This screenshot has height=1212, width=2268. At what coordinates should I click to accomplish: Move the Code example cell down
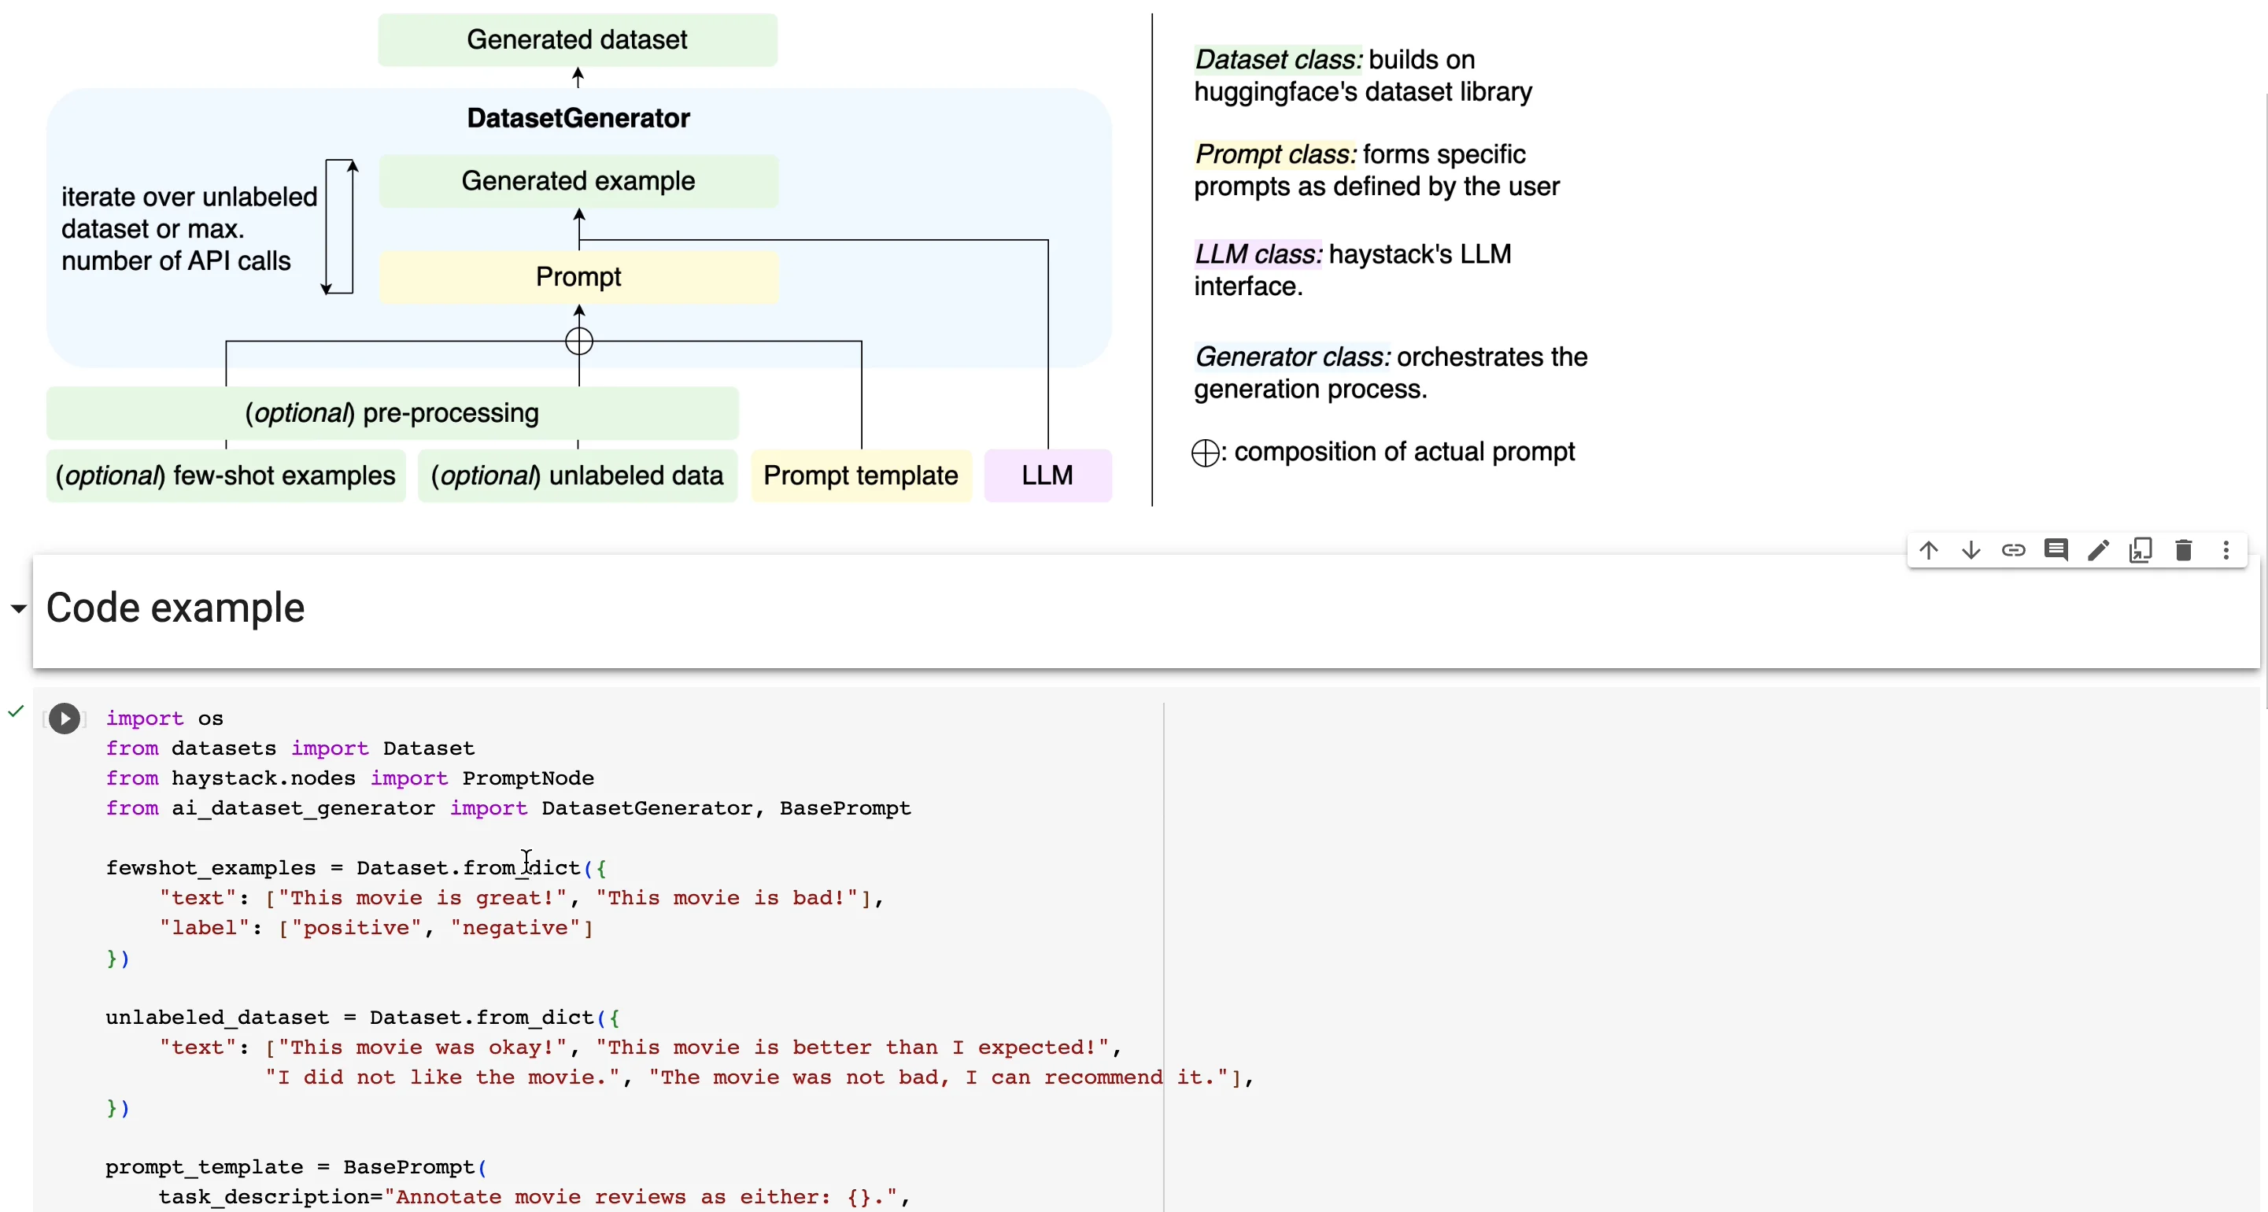(1971, 549)
